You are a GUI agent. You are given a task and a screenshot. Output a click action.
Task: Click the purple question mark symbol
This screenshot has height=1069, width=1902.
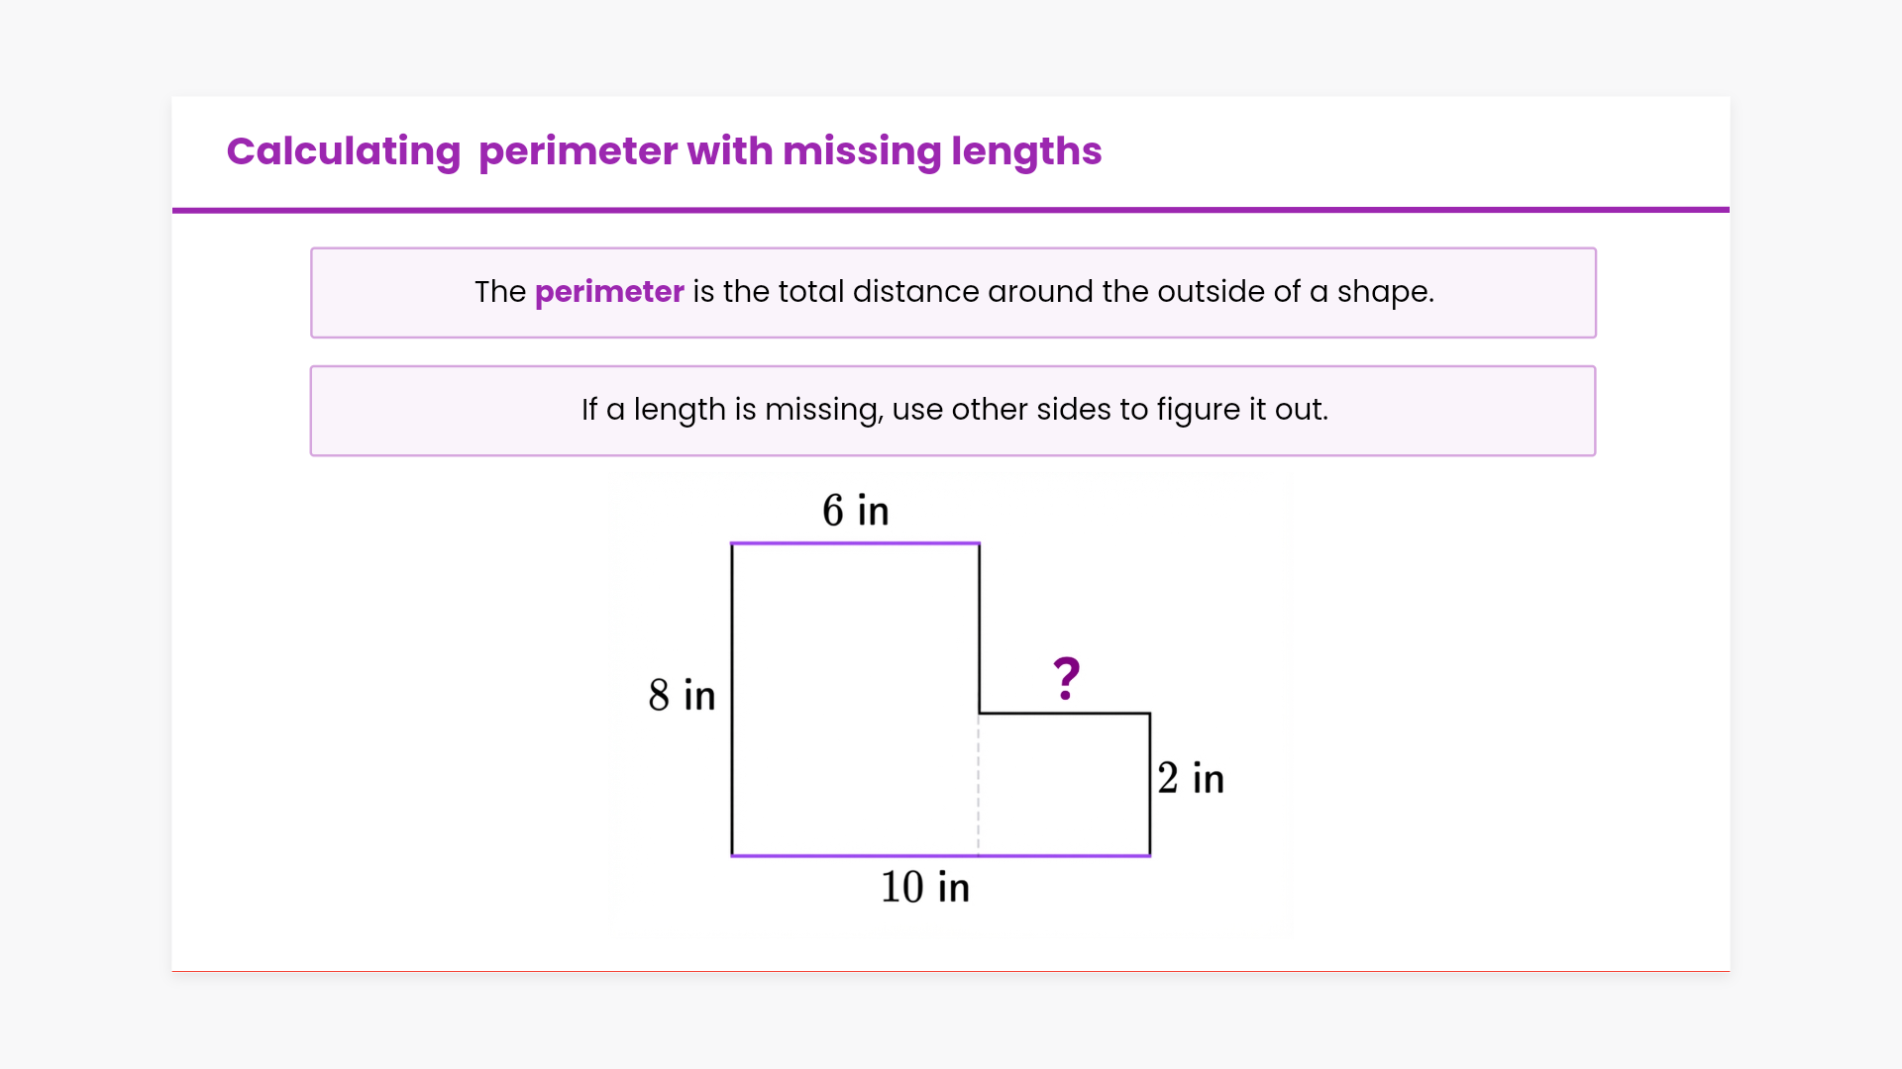tap(1066, 679)
